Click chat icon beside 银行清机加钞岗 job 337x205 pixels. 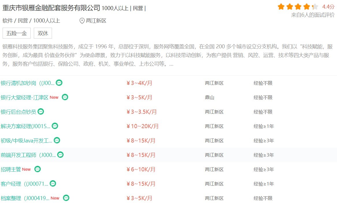[x=59, y=83]
